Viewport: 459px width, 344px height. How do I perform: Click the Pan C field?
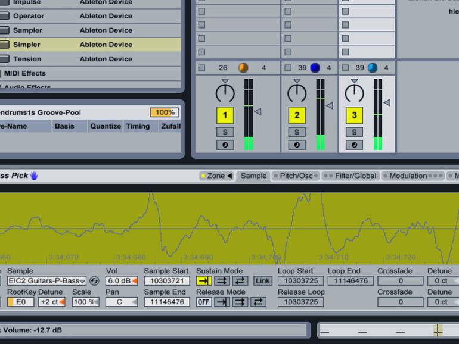tap(122, 302)
